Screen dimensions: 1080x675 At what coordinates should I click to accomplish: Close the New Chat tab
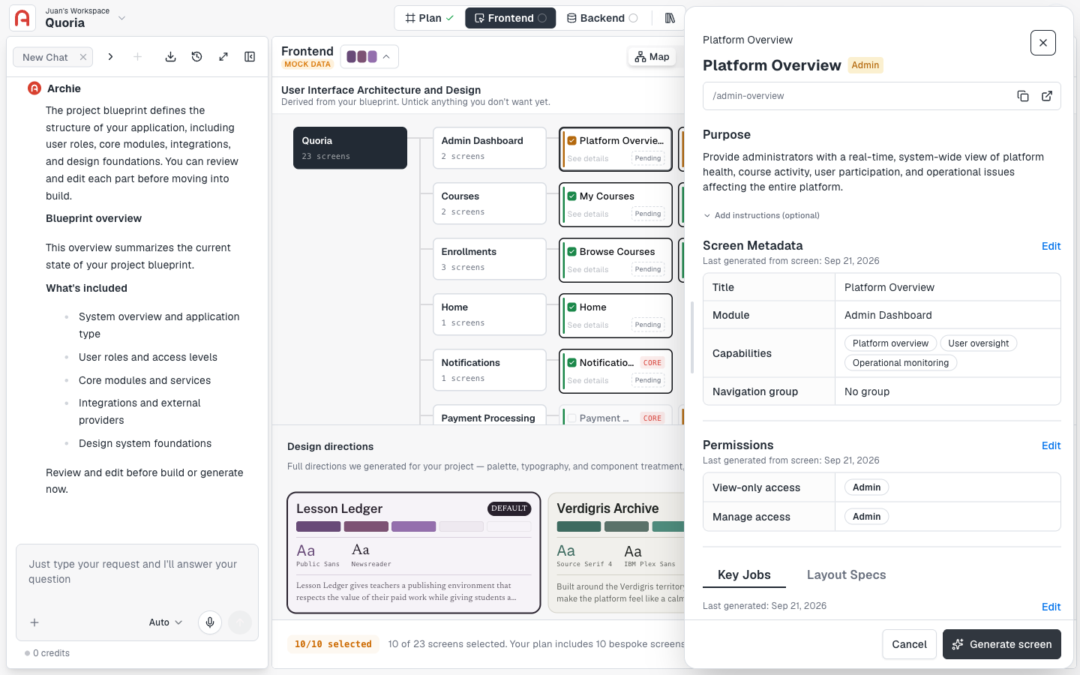pos(83,57)
